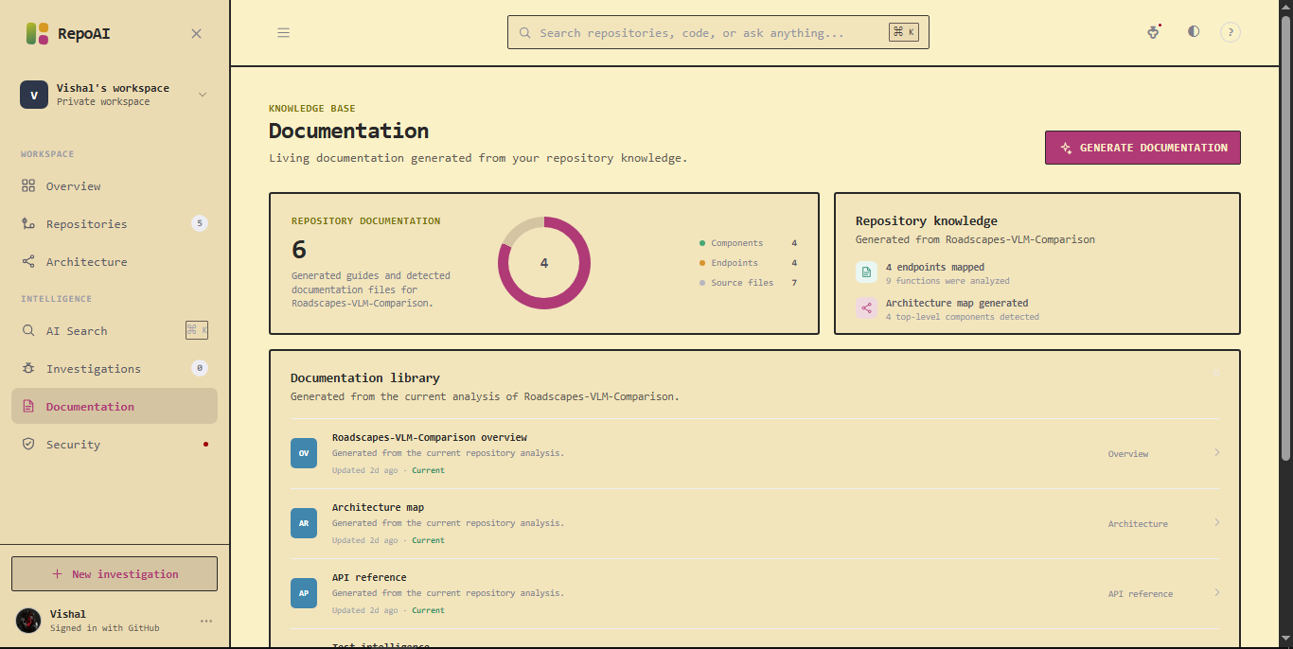This screenshot has height=649, width=1293.
Task: Expand Vishal's workspace dropdown
Action: tap(202, 95)
